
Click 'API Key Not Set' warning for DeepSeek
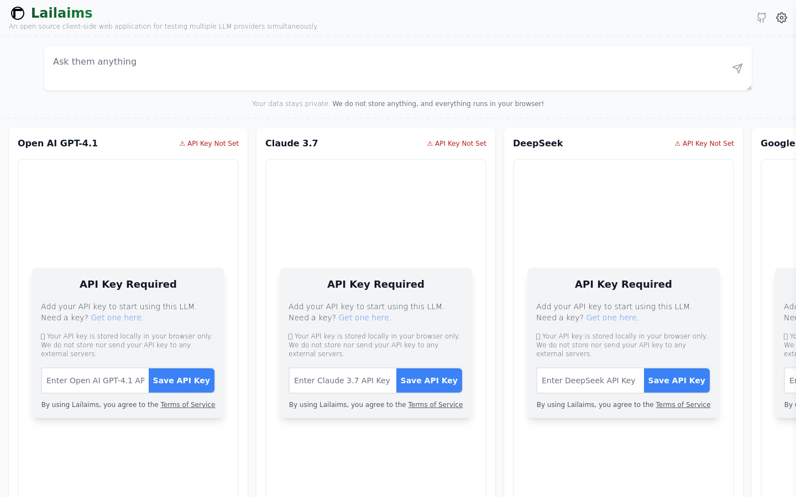coord(704,144)
